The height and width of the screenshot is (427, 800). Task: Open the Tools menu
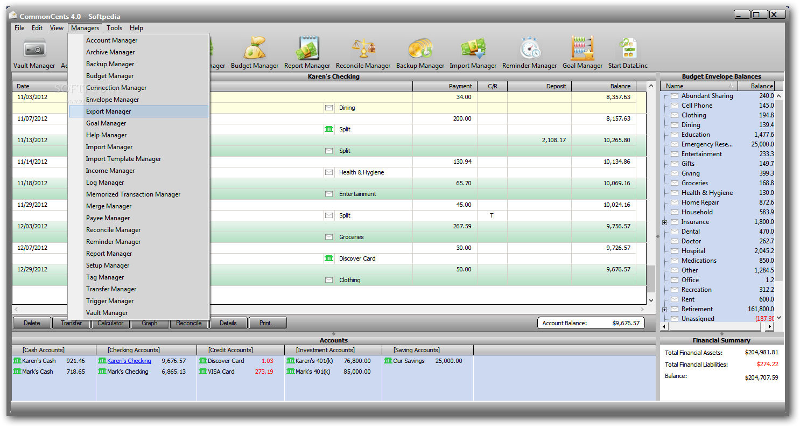coord(114,28)
